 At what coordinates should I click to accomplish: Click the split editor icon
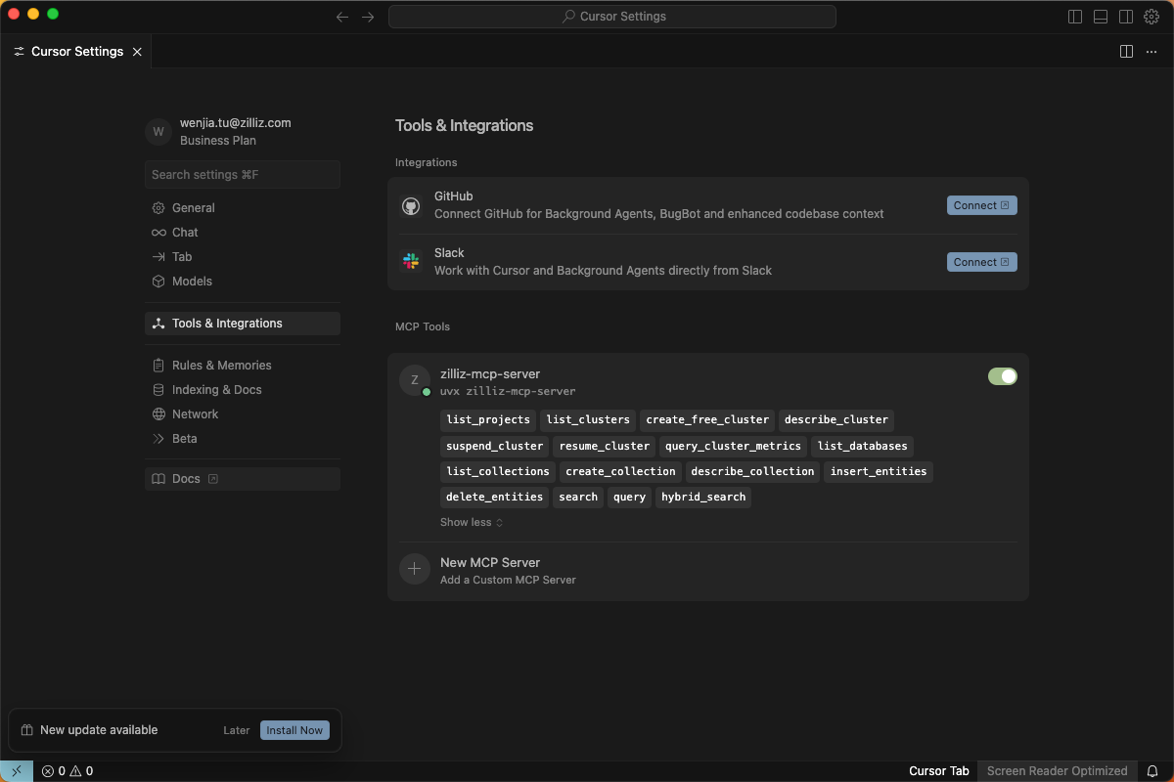pyautogui.click(x=1126, y=52)
